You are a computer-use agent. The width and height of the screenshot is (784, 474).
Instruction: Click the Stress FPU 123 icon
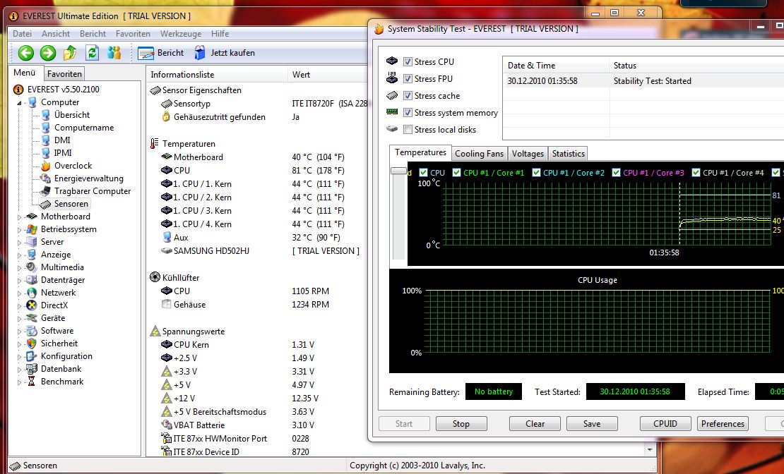click(x=392, y=78)
